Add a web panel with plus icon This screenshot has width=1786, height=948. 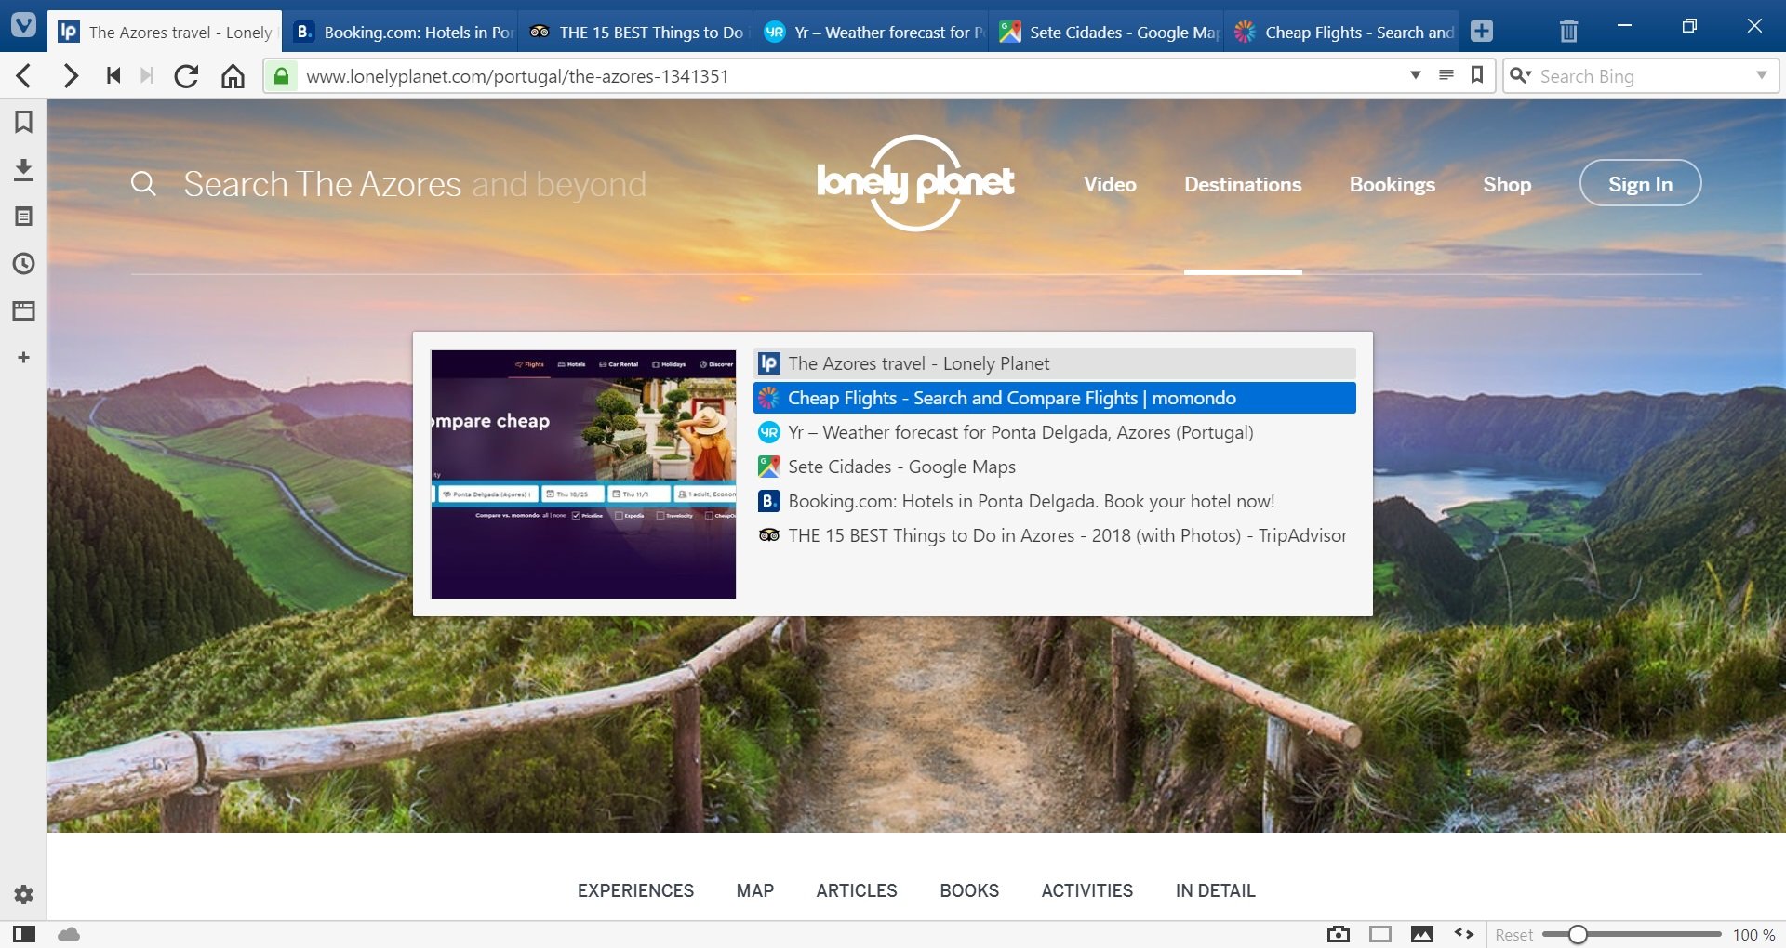point(23,358)
